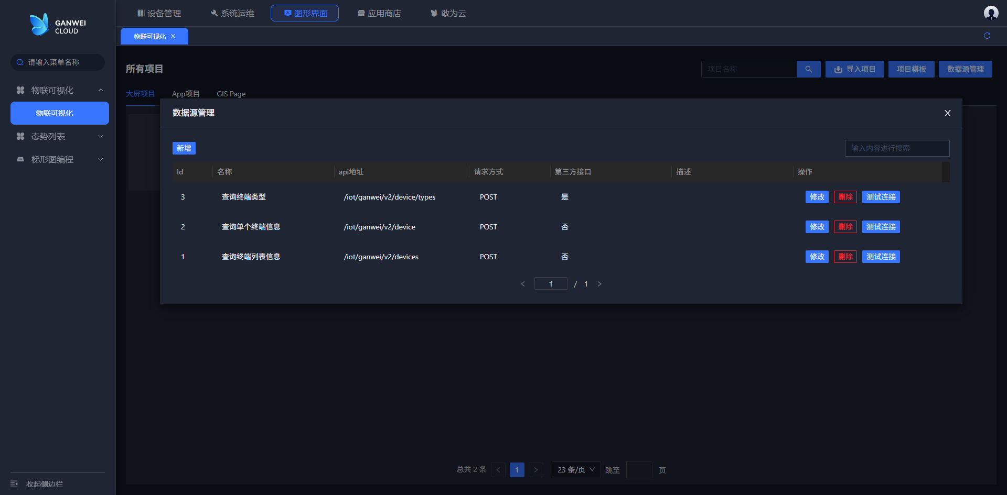Click the 新增 button in dialog

click(x=184, y=148)
